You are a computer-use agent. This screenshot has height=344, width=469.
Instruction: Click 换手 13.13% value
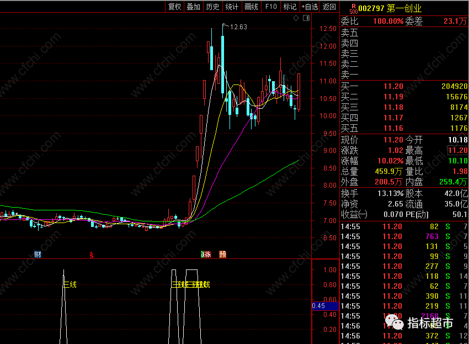click(390, 193)
